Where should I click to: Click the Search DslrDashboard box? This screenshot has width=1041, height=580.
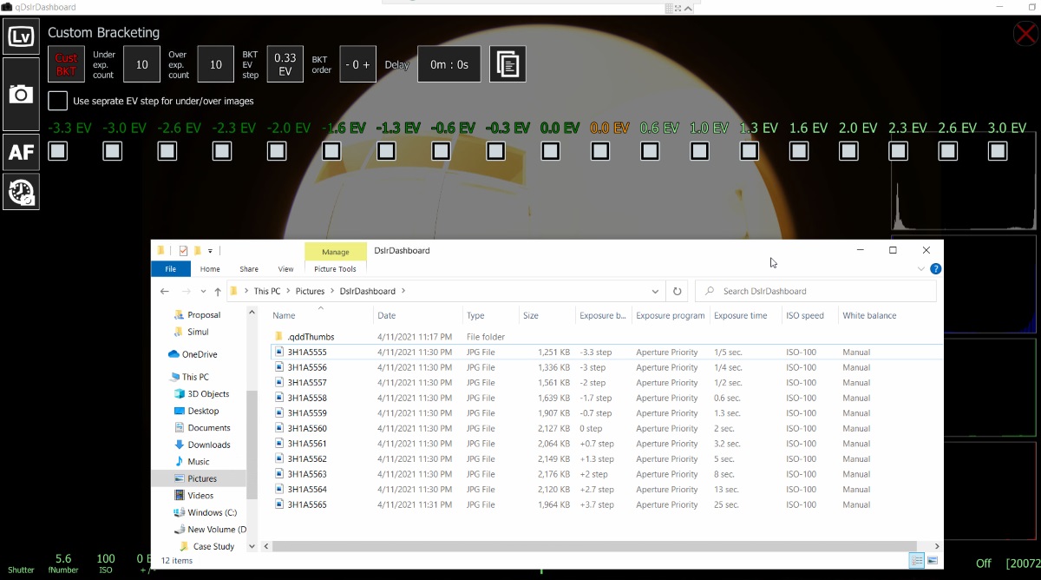coord(816,291)
